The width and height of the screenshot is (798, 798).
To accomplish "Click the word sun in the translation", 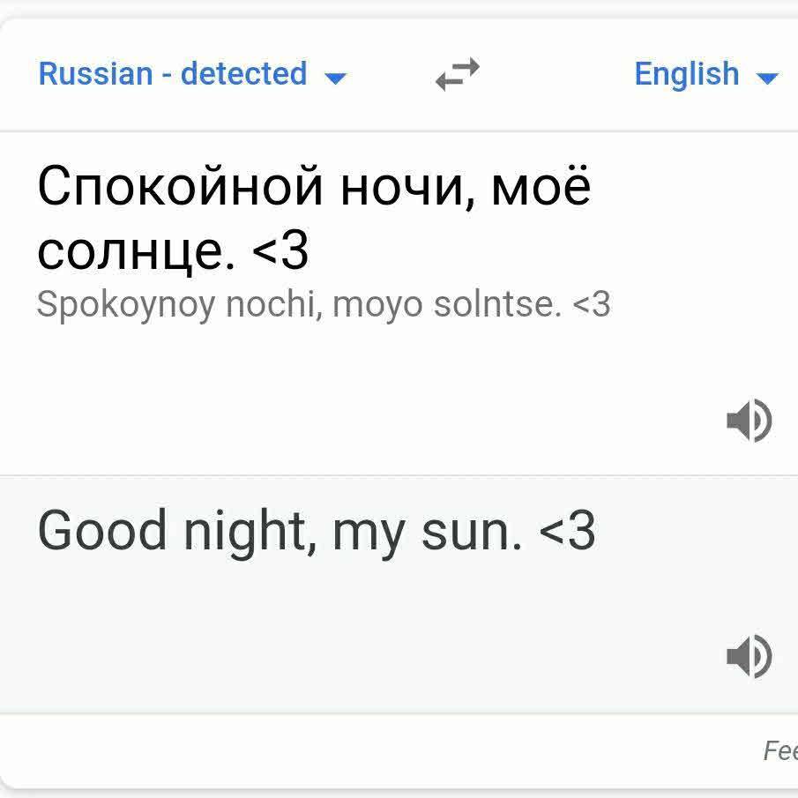I will pyautogui.click(x=472, y=532).
